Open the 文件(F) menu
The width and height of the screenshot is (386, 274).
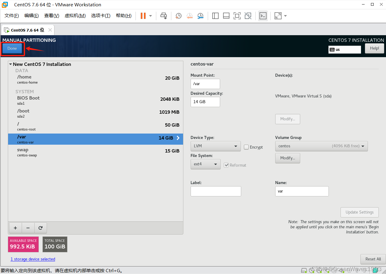[x=12, y=16]
